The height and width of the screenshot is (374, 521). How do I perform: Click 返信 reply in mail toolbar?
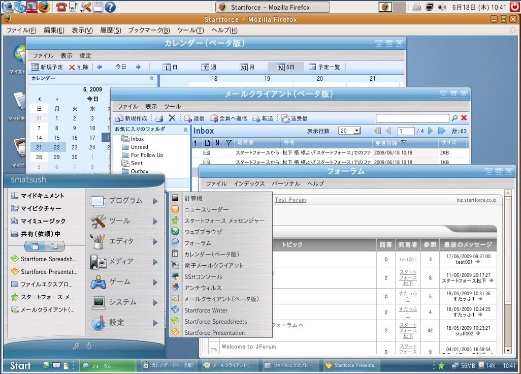(x=194, y=118)
